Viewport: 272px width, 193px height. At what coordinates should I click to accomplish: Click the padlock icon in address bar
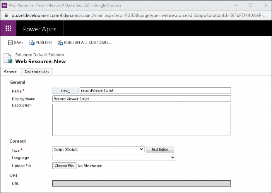(x=5, y=15)
